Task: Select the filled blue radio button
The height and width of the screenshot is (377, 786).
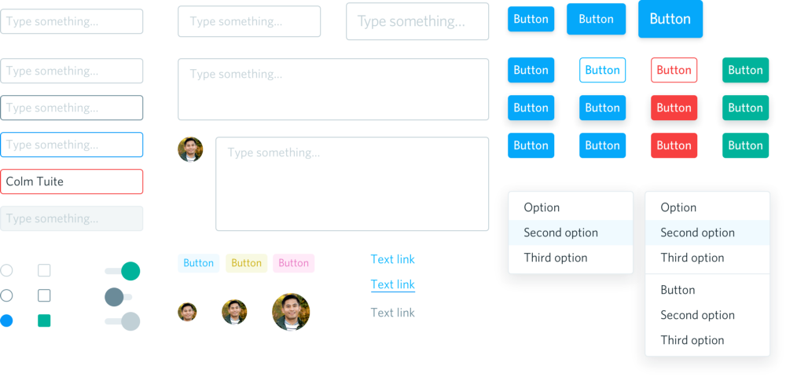Action: tap(6, 320)
